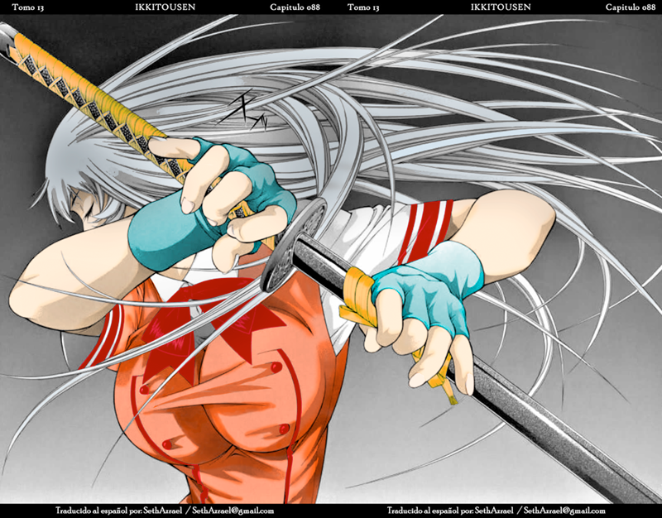Click the "IKKITOUSEN" title on the left page header
Screen dimensions: 662x518
pyautogui.click(x=165, y=7)
